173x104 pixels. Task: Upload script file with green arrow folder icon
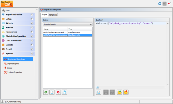tap(120, 92)
